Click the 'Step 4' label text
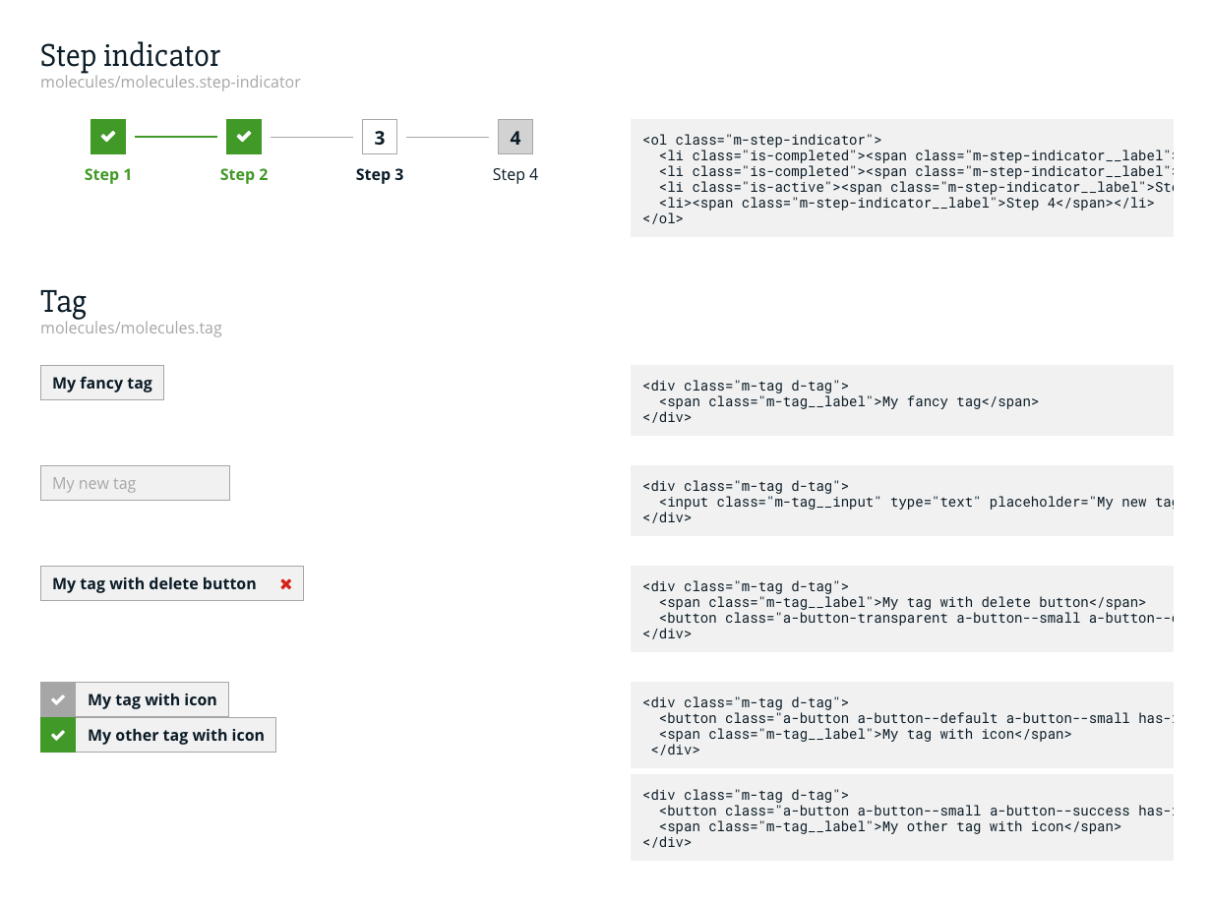 click(515, 175)
